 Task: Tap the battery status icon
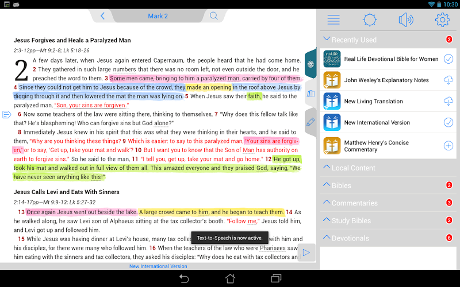coord(439,4)
